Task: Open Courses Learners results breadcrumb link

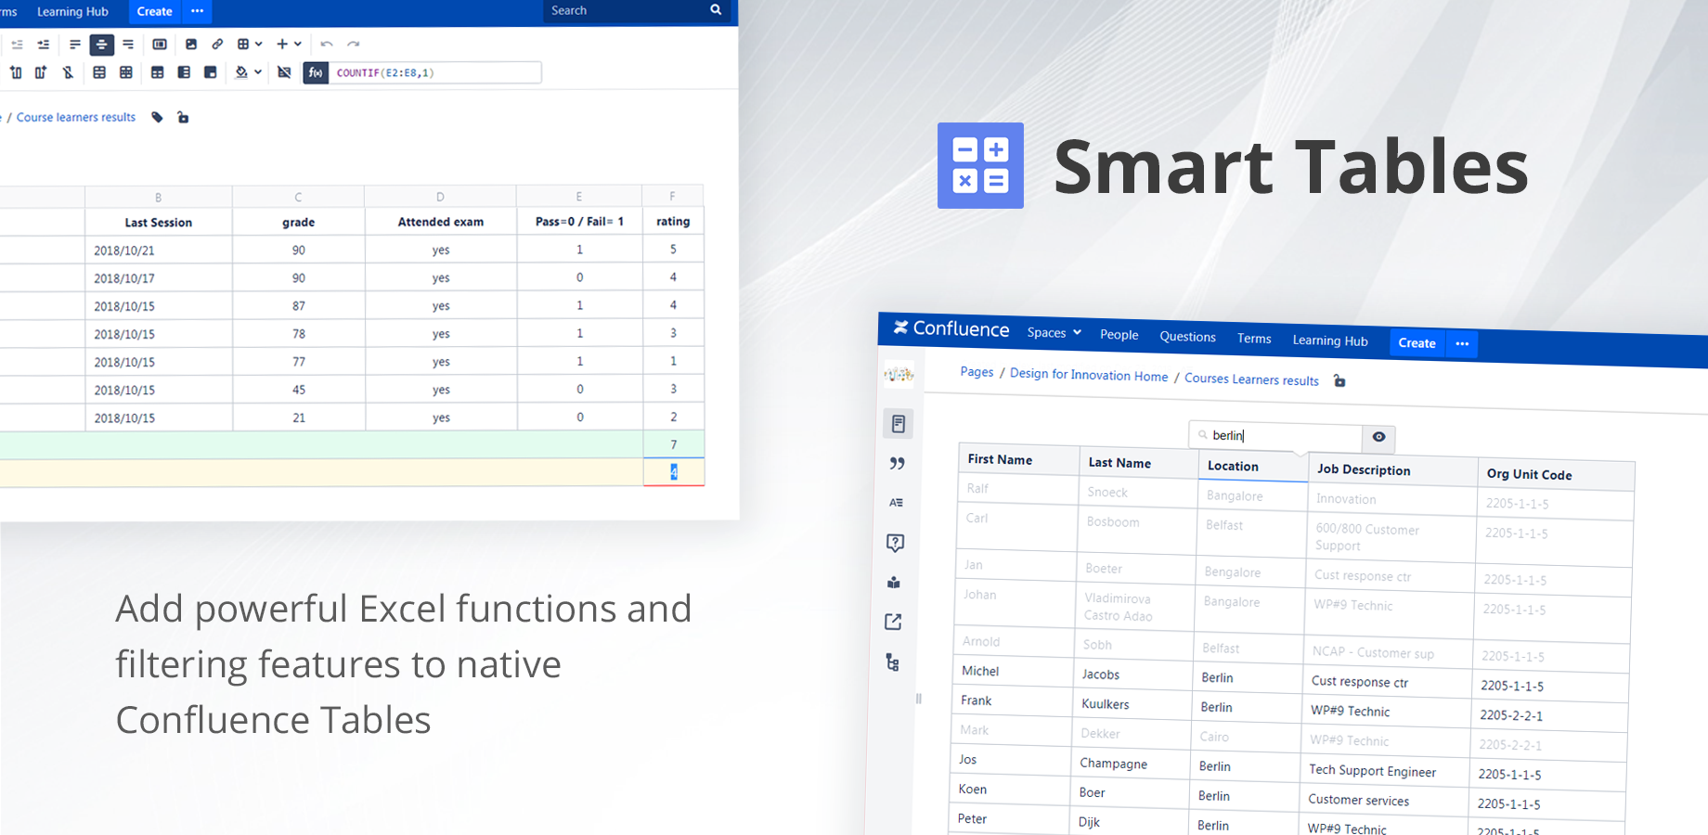Action: coord(1251,379)
